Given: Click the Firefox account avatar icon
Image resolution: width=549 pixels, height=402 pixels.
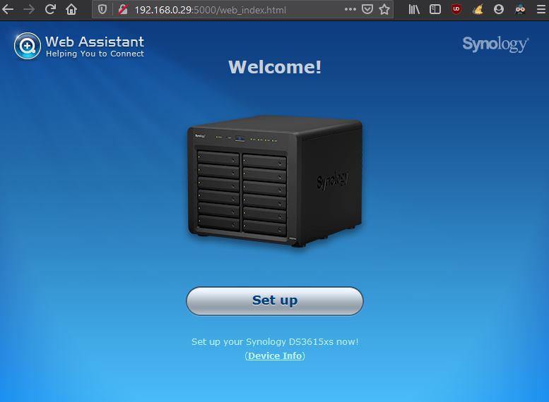Looking at the screenshot, I should tap(499, 9).
